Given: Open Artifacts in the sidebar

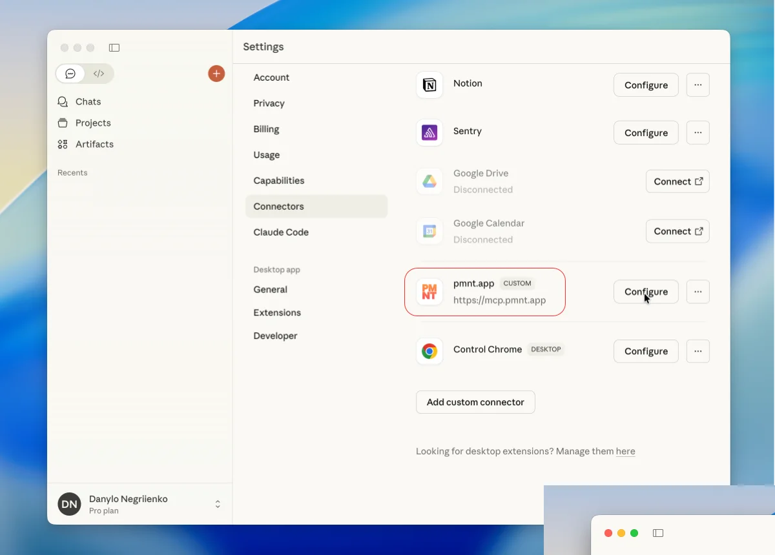Looking at the screenshot, I should [94, 145].
